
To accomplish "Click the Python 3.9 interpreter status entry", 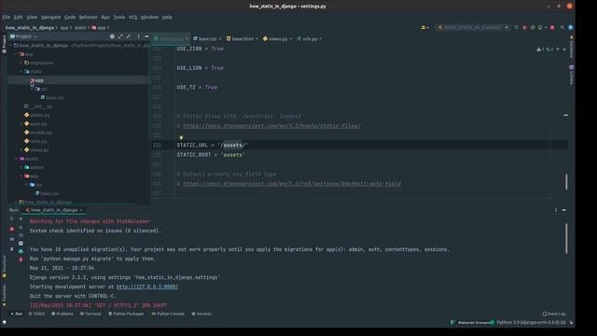I will tap(531, 323).
